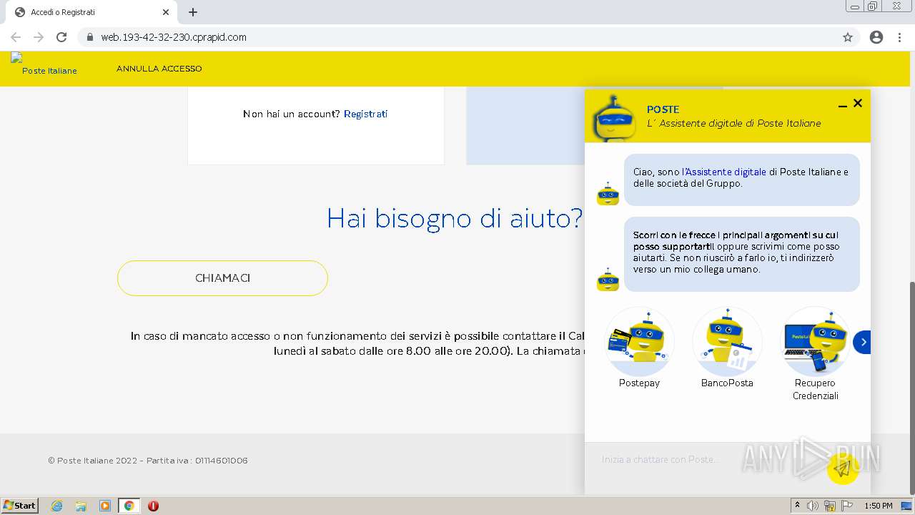
Task: Click the red Opera taskbar icon
Action: click(x=153, y=506)
